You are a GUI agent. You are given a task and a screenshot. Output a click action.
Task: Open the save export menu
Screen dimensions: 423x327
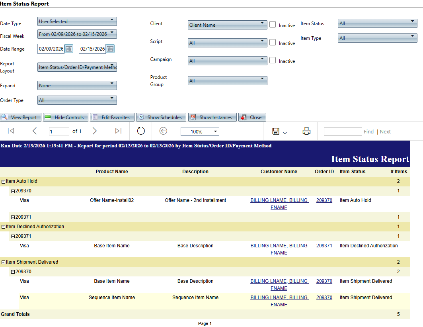pos(280,131)
